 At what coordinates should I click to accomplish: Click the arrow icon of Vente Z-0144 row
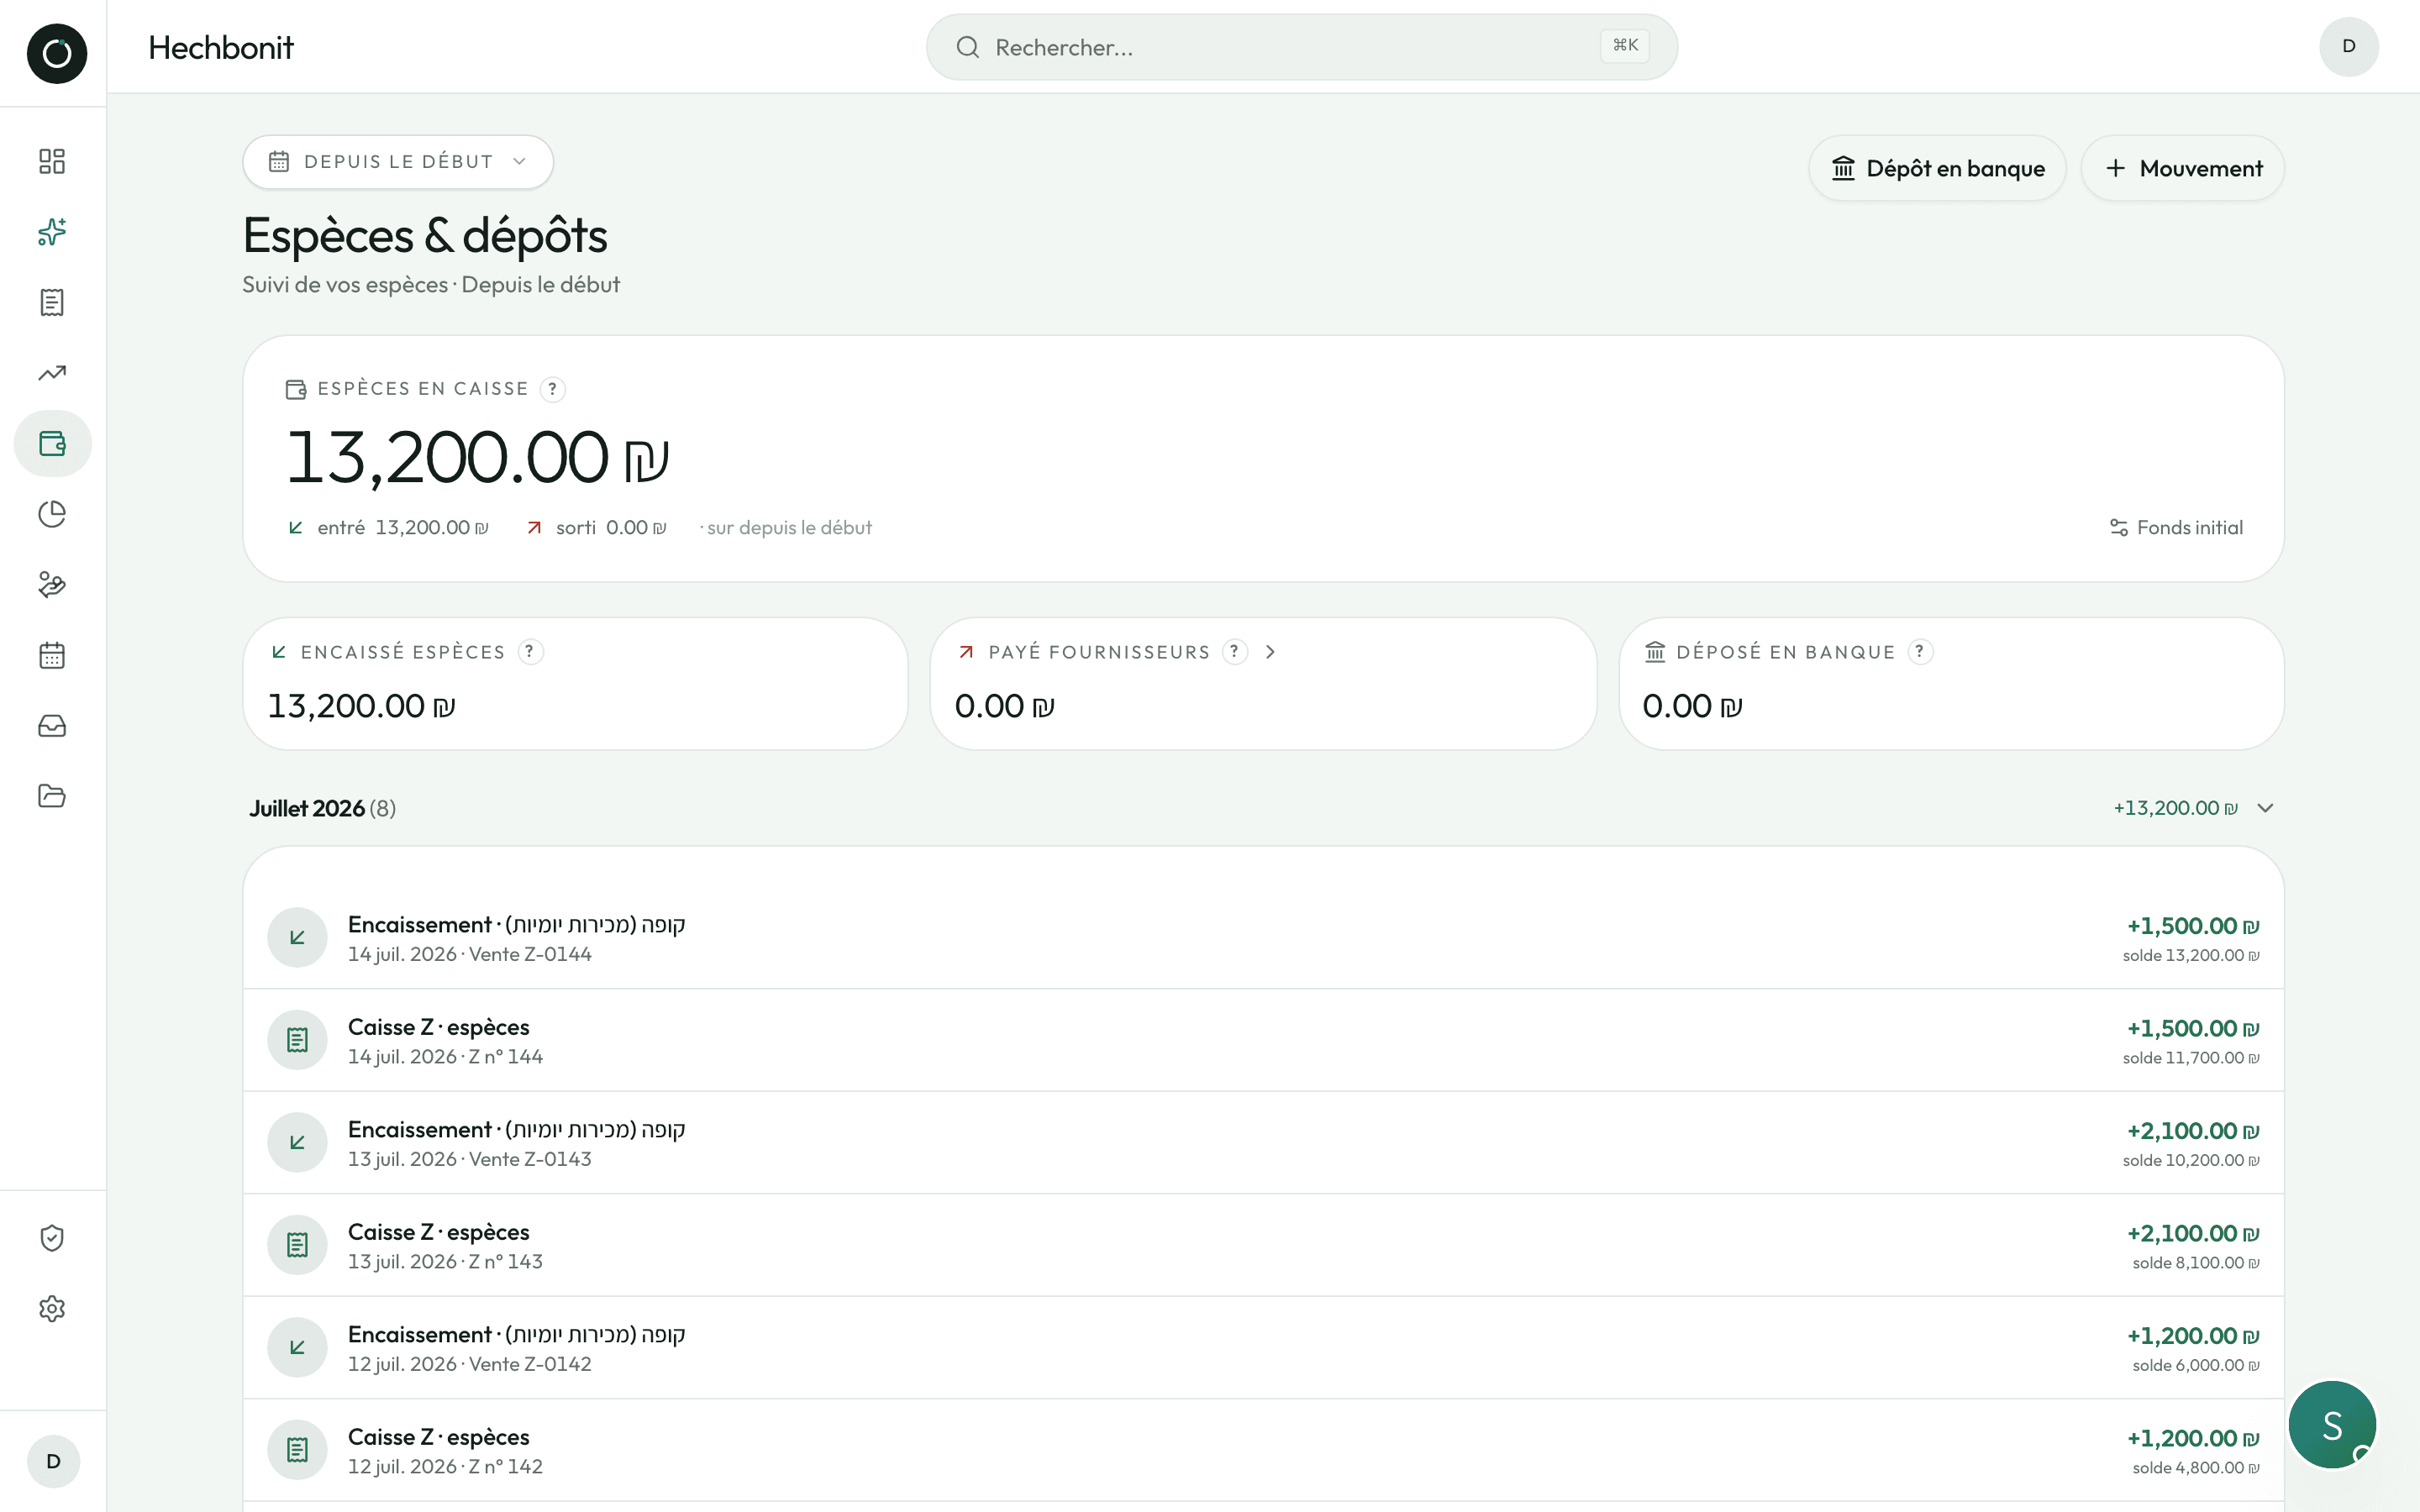[297, 937]
